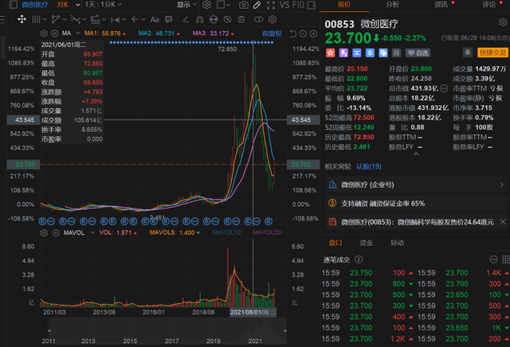
Task: Remove the MA indicator with X icon
Action: 55,33
